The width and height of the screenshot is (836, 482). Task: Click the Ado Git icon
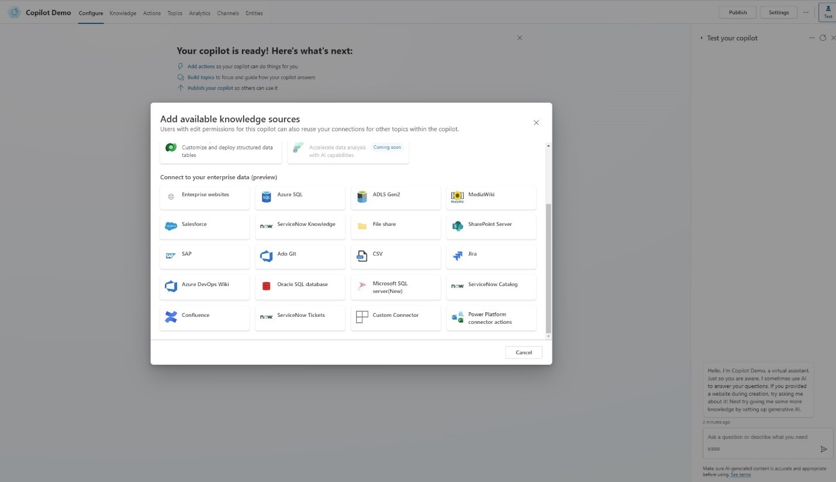tap(267, 256)
